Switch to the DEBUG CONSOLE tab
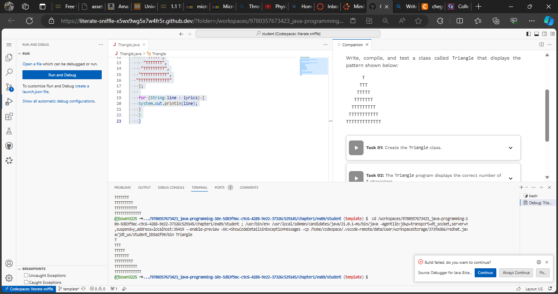Viewport: 558px width, 294px height. pos(171,187)
